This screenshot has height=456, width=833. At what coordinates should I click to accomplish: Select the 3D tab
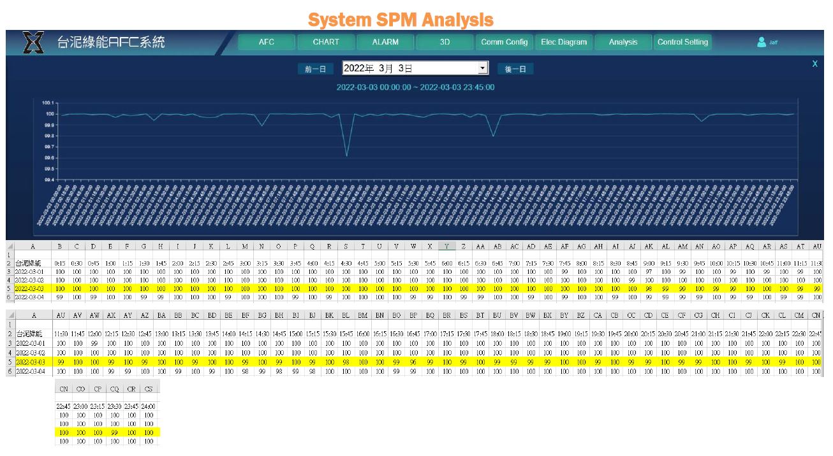point(445,42)
